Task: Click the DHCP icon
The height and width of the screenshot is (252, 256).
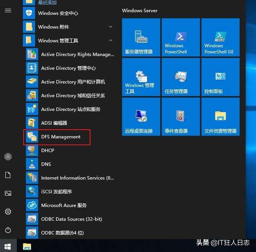Action: point(32,150)
